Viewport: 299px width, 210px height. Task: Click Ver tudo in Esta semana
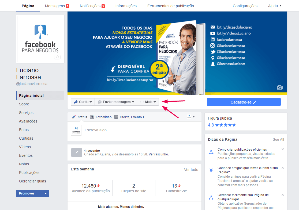[191, 170]
